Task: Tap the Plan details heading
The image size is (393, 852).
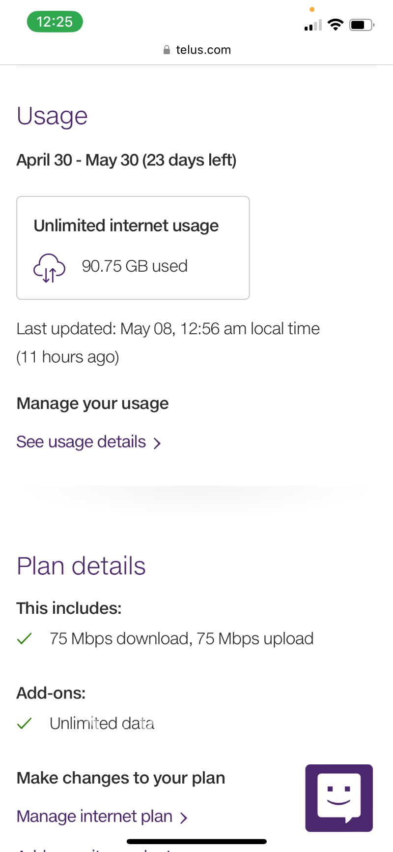Action: pyautogui.click(x=81, y=566)
